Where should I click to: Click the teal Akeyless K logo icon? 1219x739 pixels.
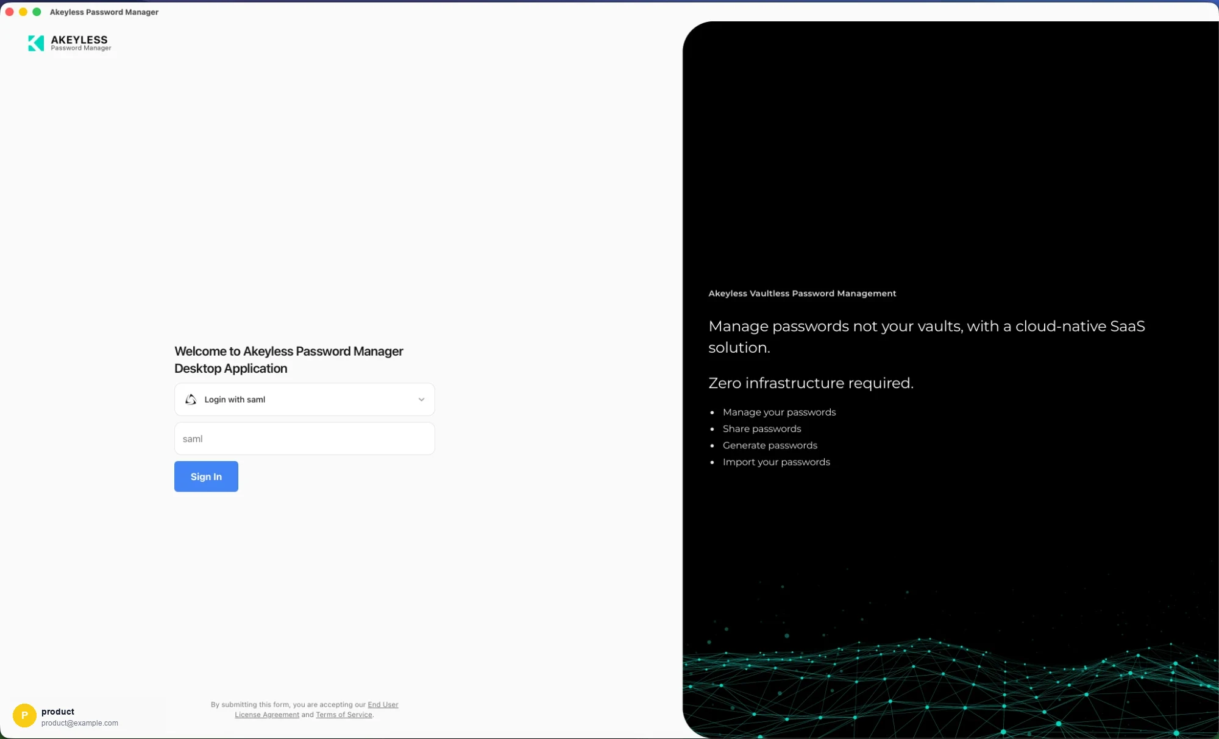[x=36, y=43]
